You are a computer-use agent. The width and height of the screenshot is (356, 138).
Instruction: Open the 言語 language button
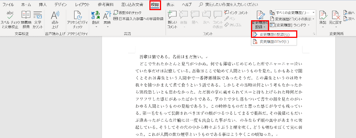pos(107,19)
